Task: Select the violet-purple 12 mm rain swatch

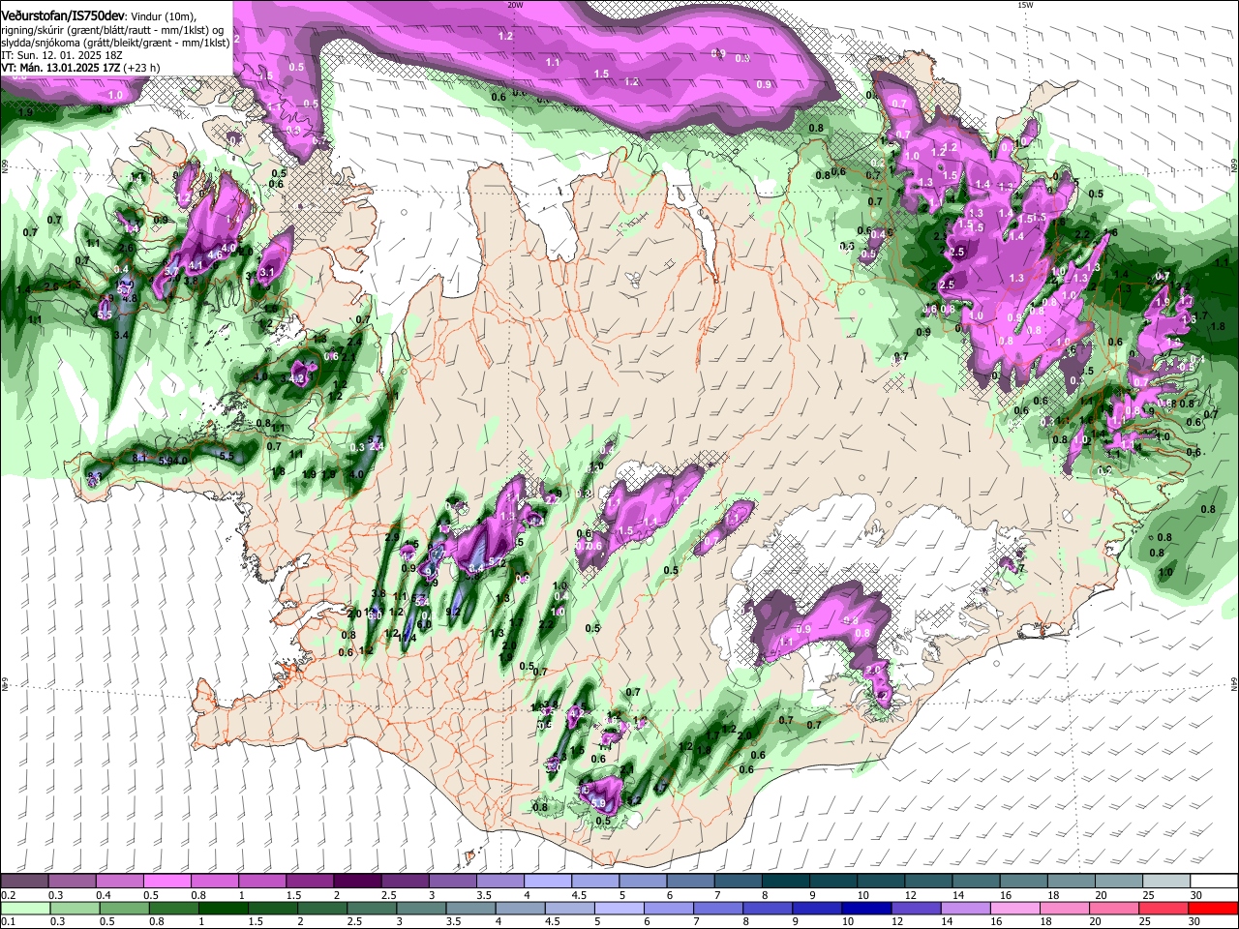Action: [917, 908]
